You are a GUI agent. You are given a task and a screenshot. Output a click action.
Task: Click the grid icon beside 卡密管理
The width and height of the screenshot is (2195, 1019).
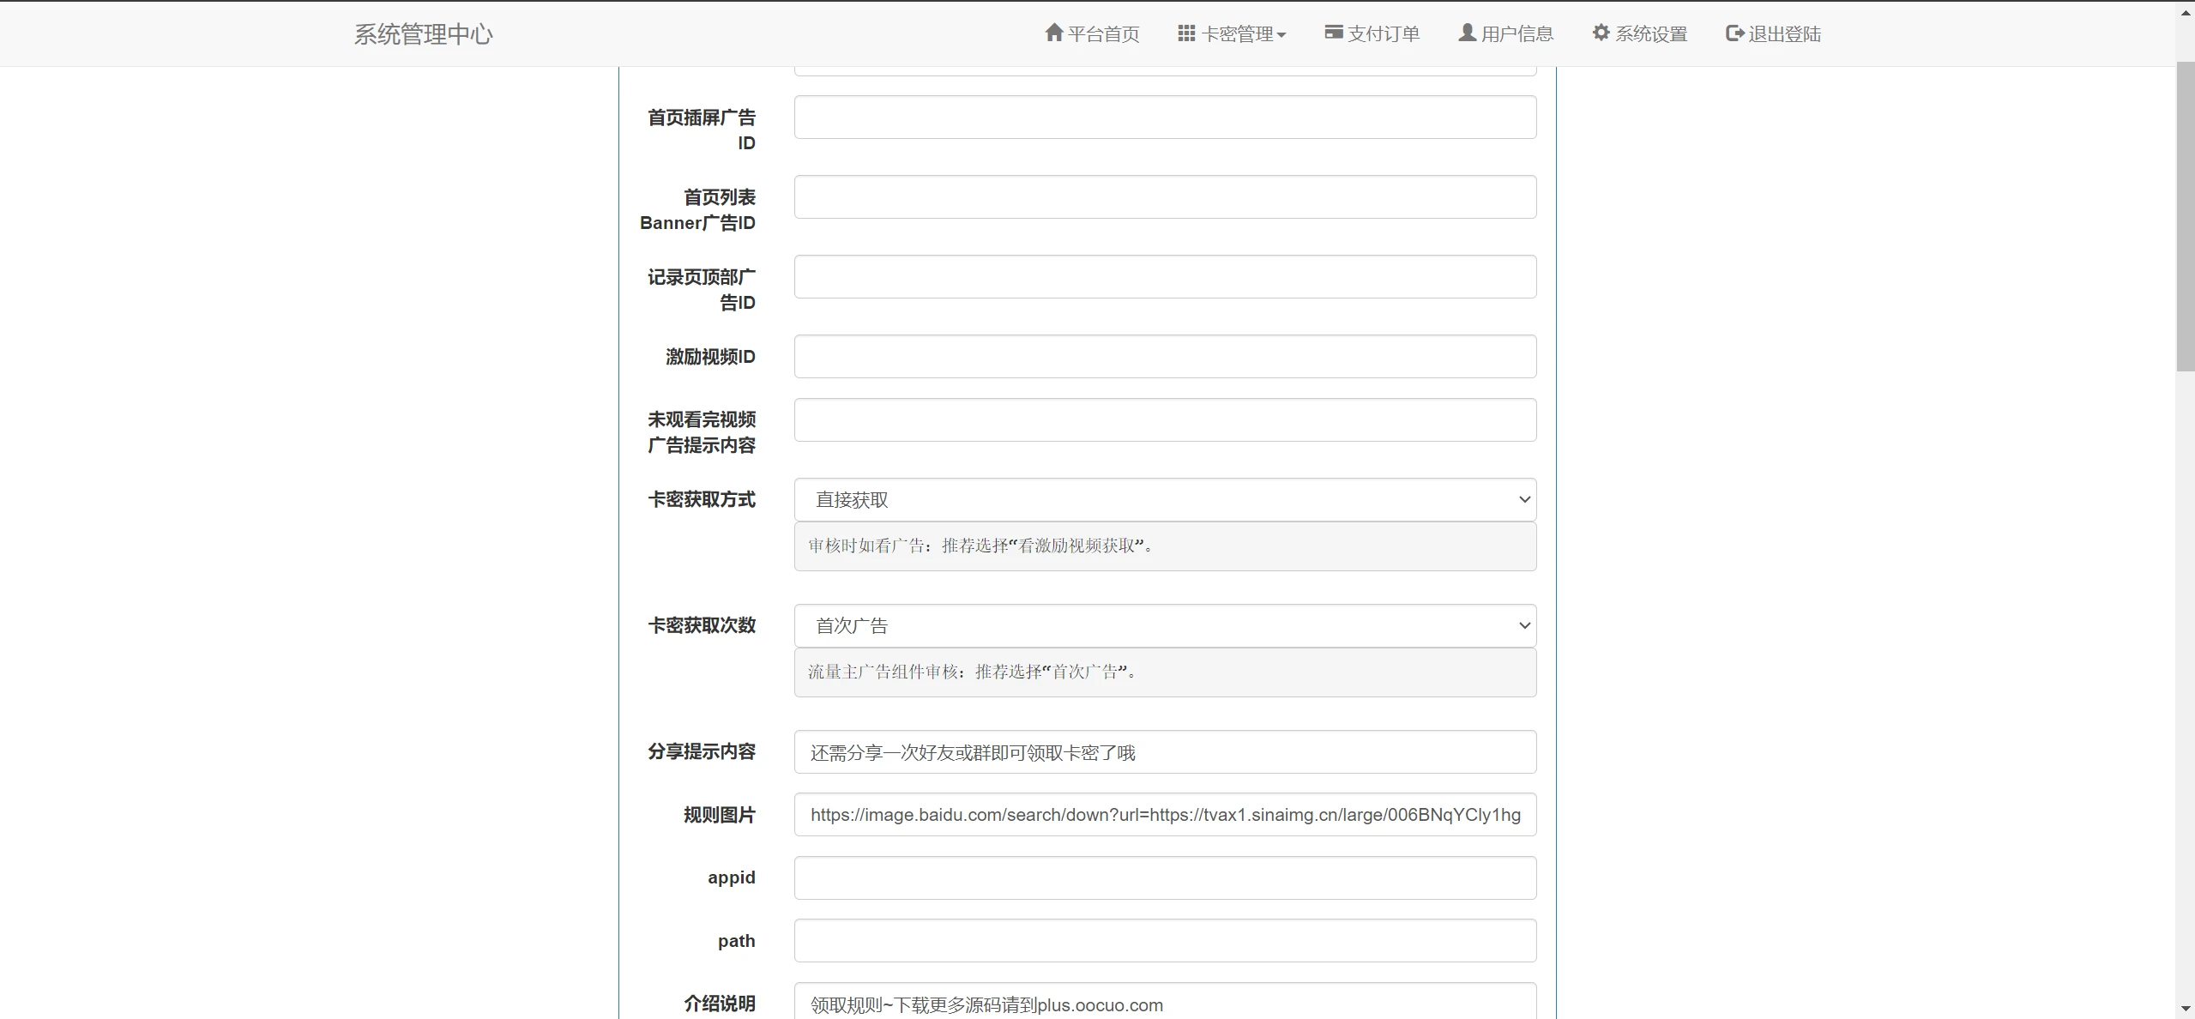pyautogui.click(x=1186, y=33)
